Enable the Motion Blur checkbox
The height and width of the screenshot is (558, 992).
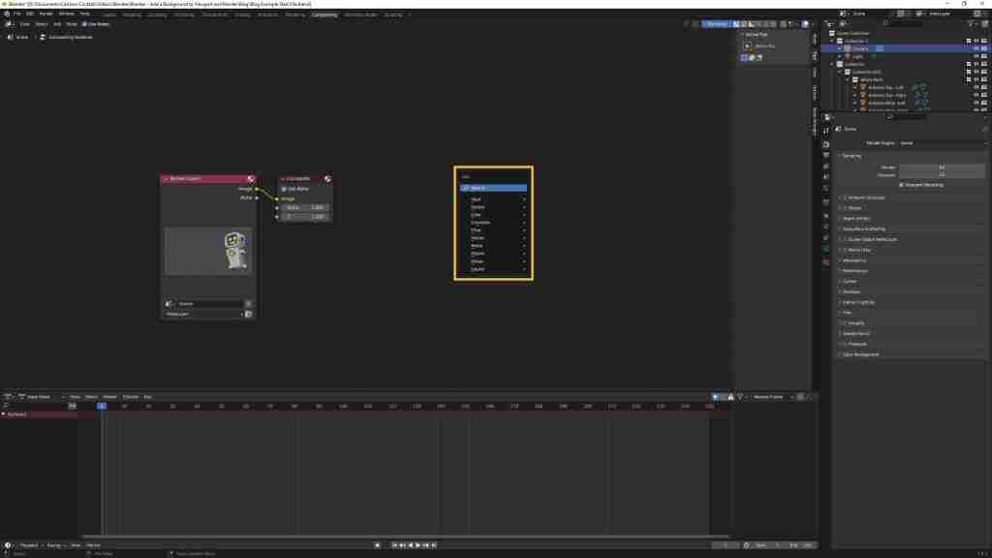coord(845,250)
